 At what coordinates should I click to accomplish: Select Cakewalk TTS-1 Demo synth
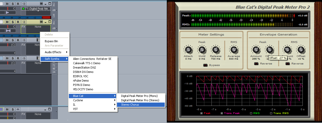click(93, 63)
